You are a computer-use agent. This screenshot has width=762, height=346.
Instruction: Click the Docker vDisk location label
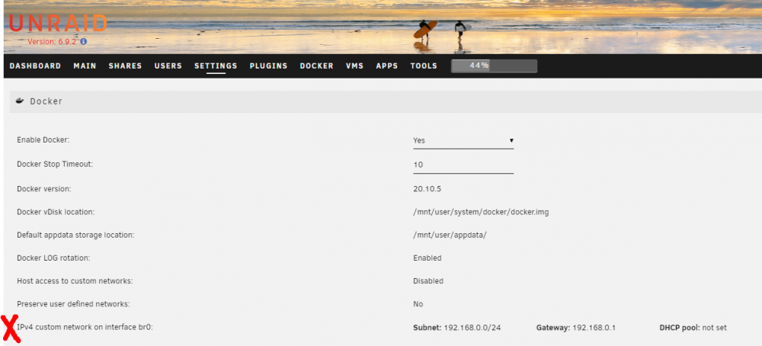[56, 213]
